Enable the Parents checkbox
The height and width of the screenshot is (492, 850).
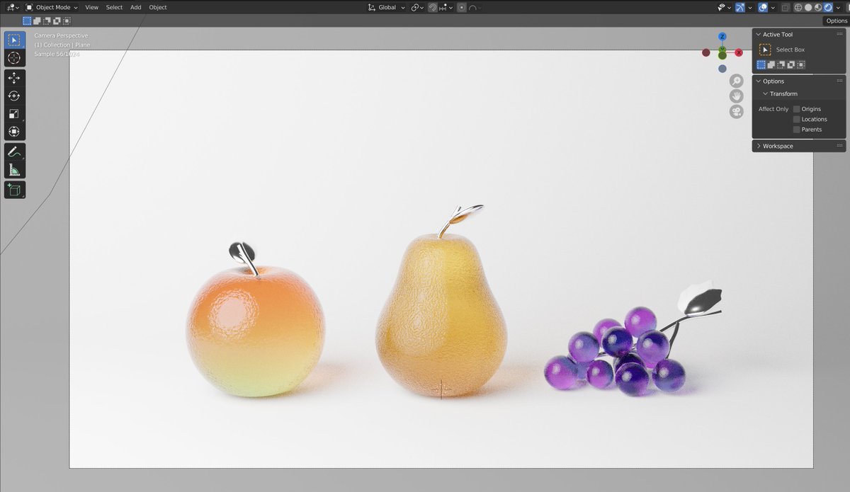click(x=796, y=129)
